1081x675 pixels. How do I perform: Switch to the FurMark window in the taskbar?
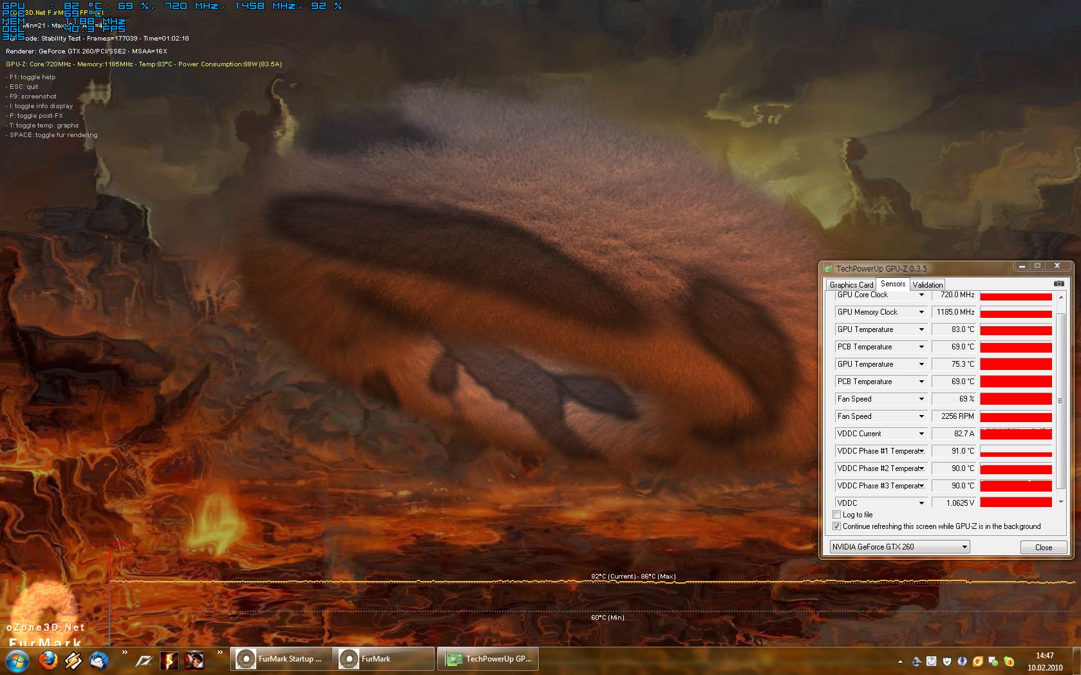[384, 659]
